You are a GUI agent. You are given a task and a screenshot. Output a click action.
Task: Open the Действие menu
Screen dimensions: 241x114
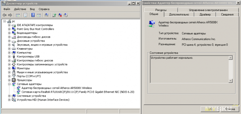20,9
